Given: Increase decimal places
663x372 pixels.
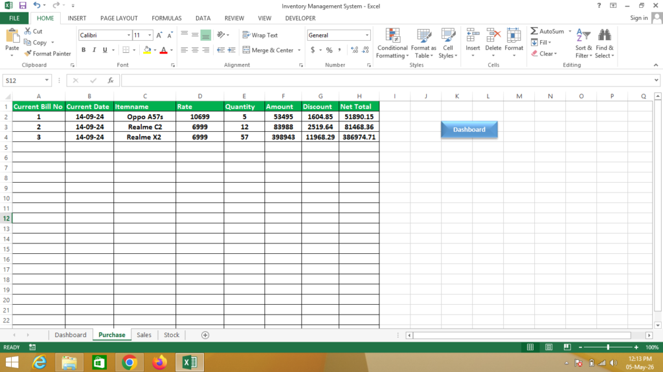Looking at the screenshot, I should pyautogui.click(x=354, y=50).
